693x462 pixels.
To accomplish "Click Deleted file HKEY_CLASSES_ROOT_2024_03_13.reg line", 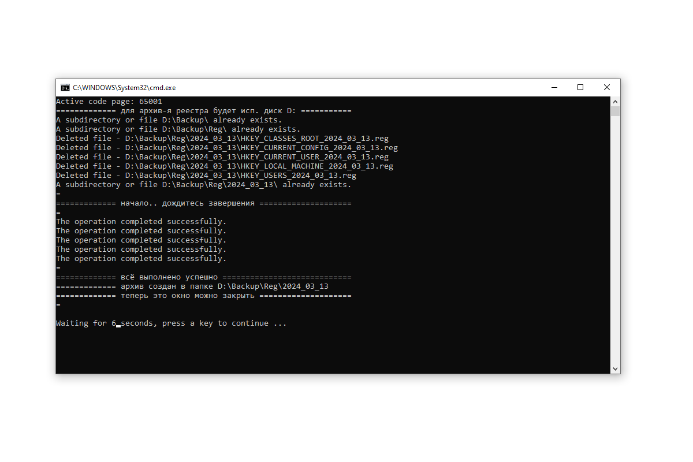I will 222,139.
